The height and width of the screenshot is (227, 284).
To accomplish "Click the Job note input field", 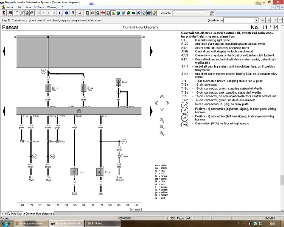I will pyautogui.click(x=189, y=13).
